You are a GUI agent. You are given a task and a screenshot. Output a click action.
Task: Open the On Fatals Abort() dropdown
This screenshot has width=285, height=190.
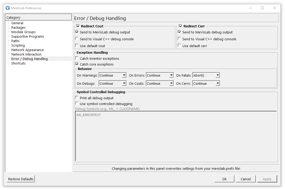206,75
